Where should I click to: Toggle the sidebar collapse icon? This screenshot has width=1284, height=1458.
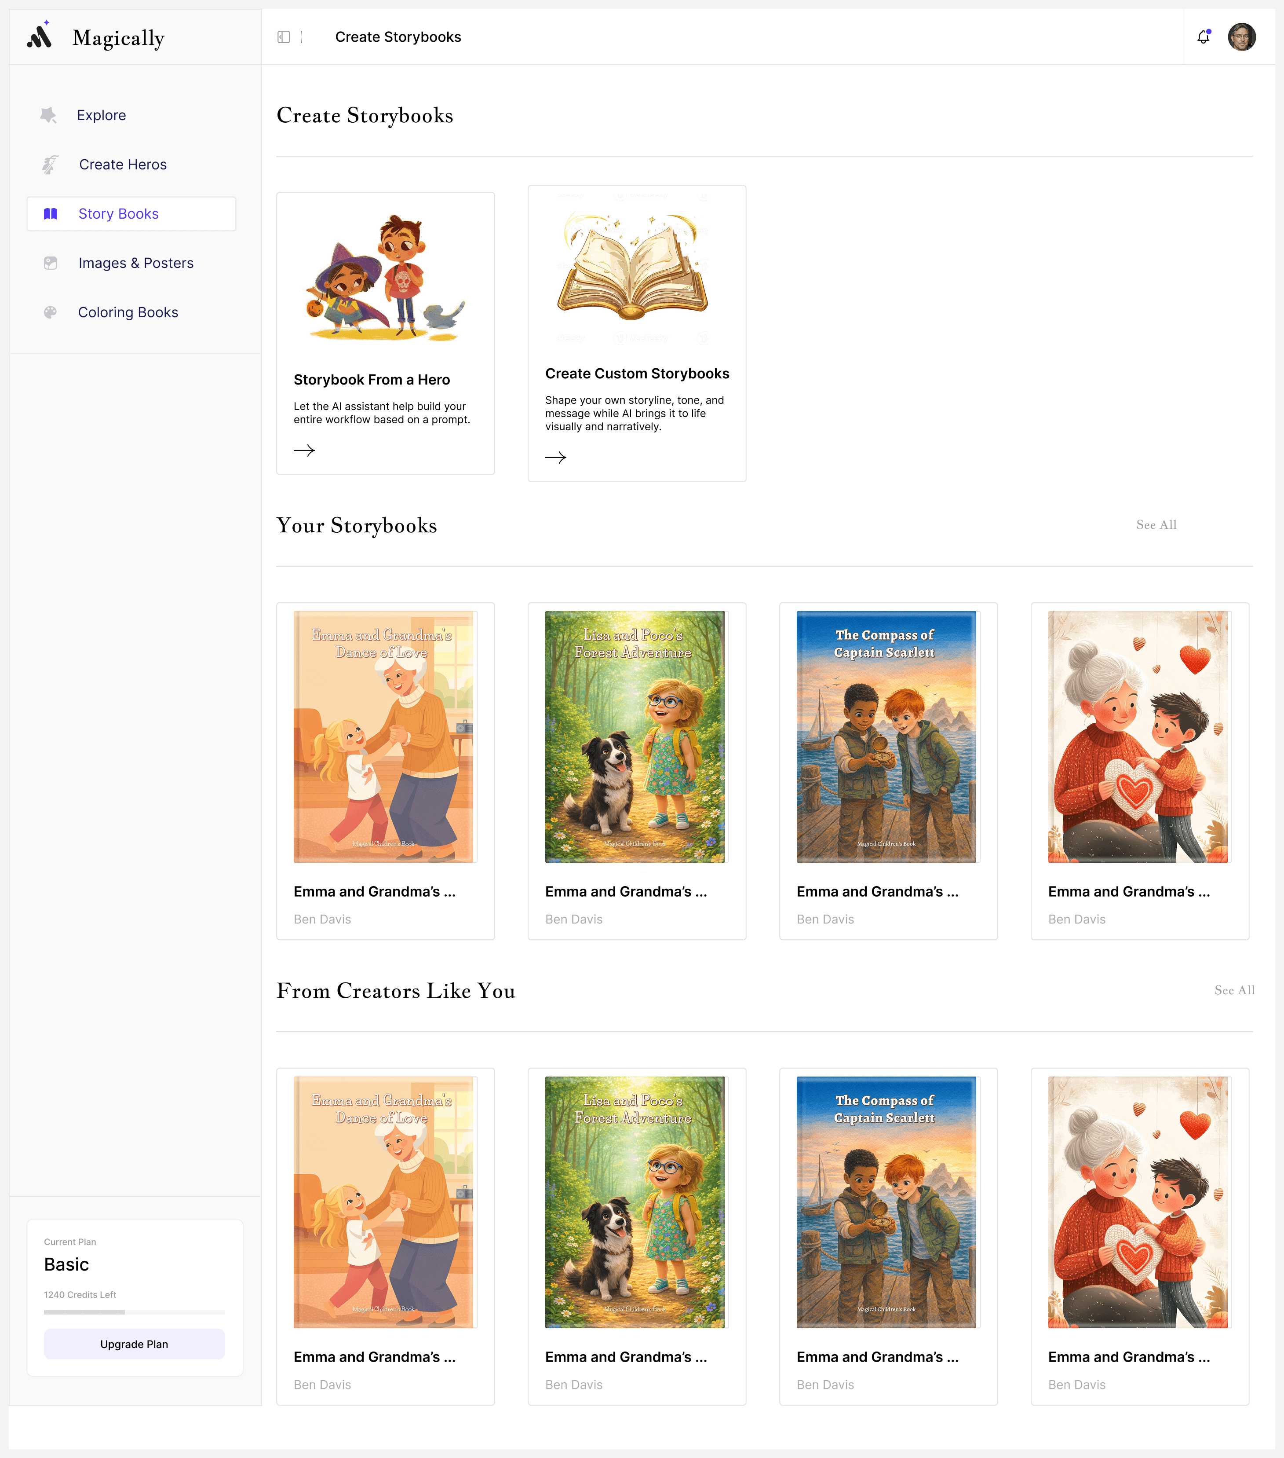(x=284, y=37)
